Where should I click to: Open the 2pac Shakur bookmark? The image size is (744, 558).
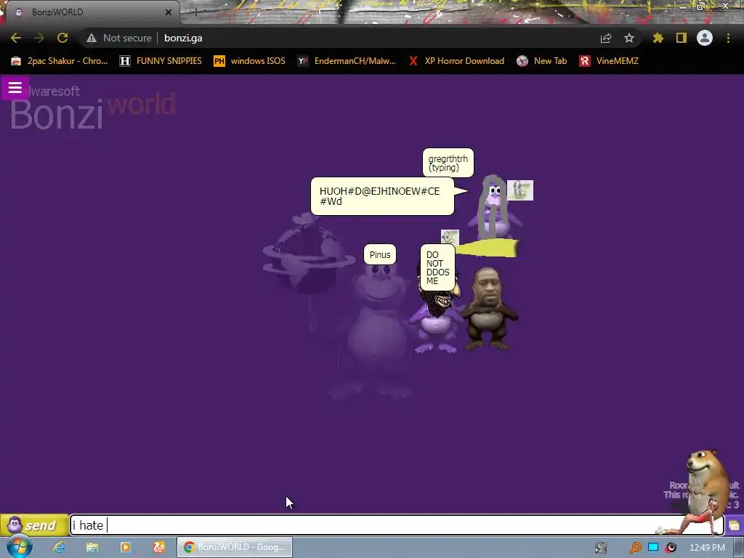coord(60,61)
